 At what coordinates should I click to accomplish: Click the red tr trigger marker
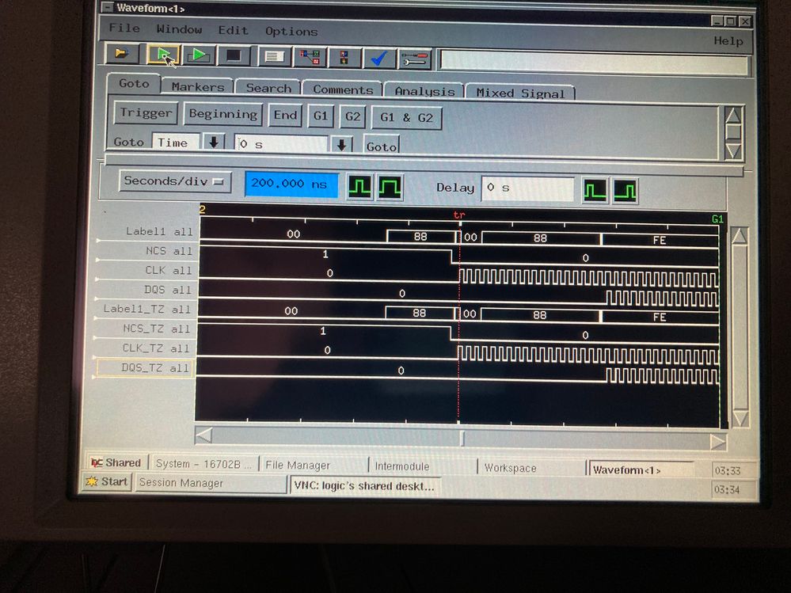[458, 215]
